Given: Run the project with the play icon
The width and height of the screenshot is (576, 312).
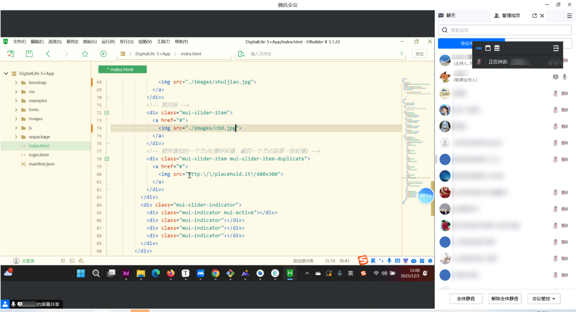Looking at the screenshot, I should (103, 54).
